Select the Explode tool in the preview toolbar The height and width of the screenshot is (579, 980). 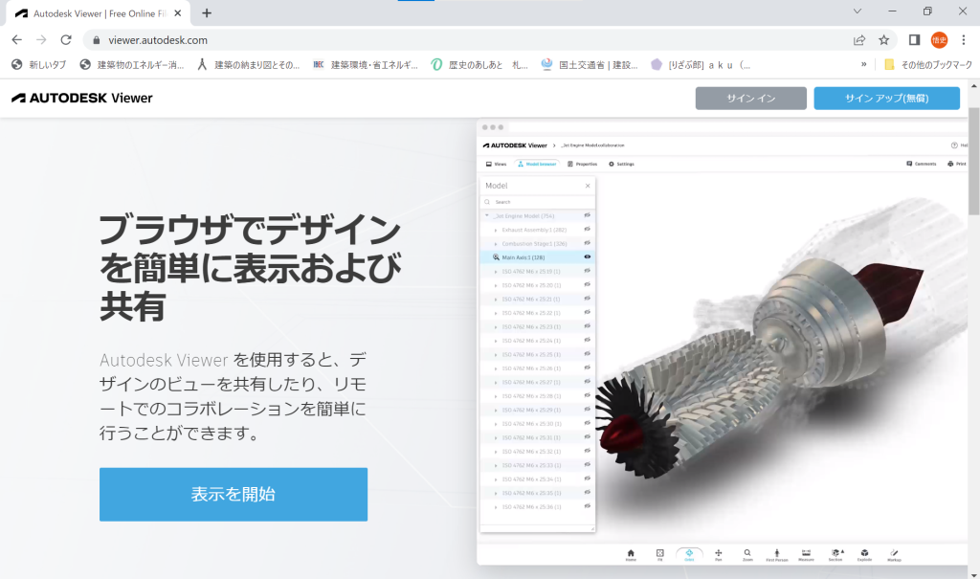(x=864, y=555)
